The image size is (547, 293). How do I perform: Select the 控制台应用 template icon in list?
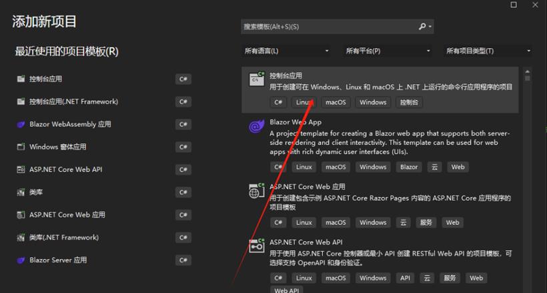(x=256, y=79)
